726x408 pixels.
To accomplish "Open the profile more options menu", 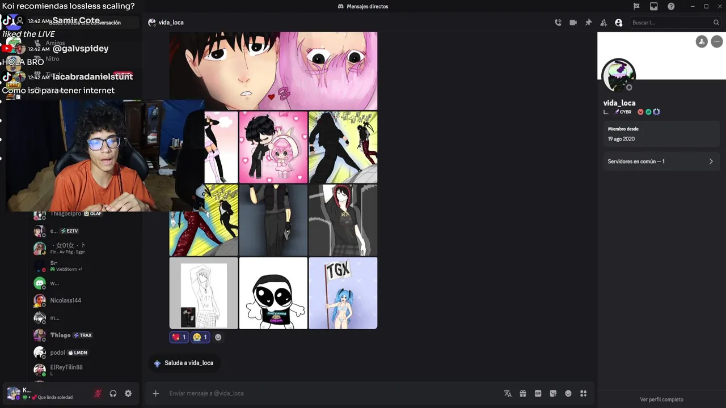I will [717, 41].
